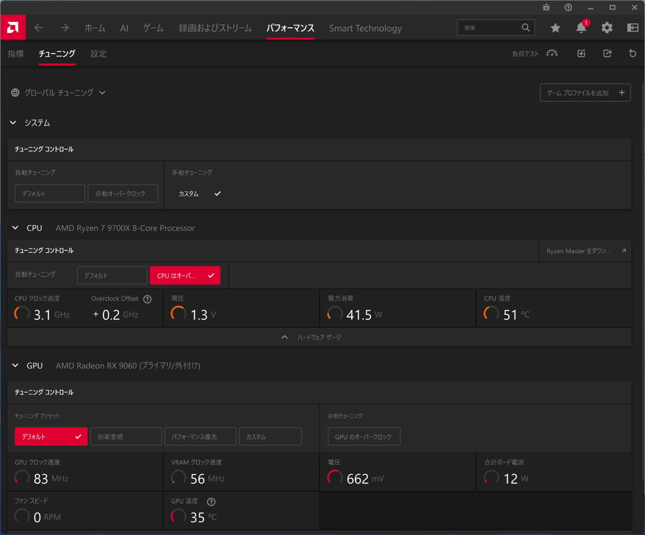Click the Overclock Offset help icon
The height and width of the screenshot is (535, 645).
coord(148,299)
